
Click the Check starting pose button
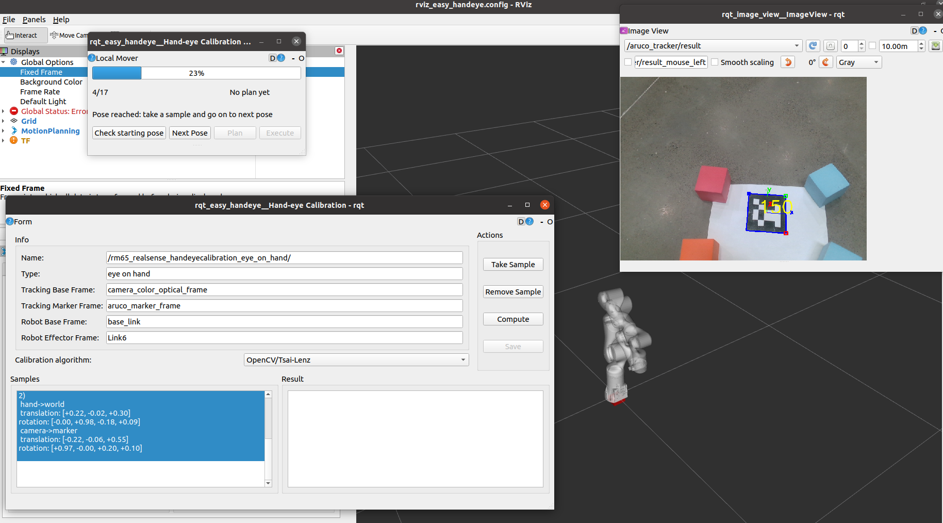(x=129, y=133)
